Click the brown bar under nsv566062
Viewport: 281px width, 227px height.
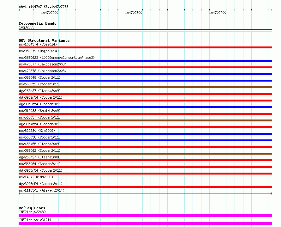[145, 154]
